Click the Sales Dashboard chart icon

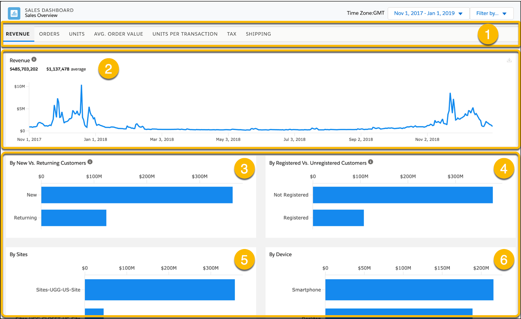pos(14,13)
